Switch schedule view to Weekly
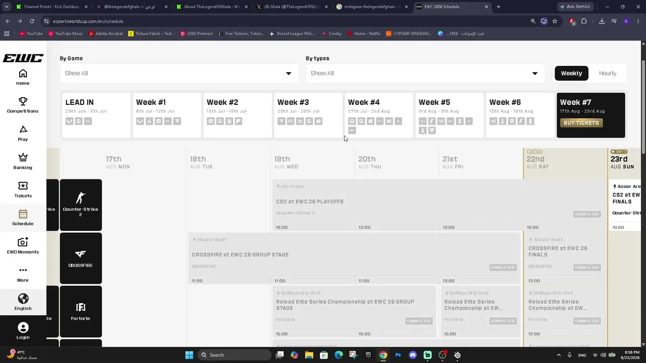The image size is (646, 363). pos(571,73)
